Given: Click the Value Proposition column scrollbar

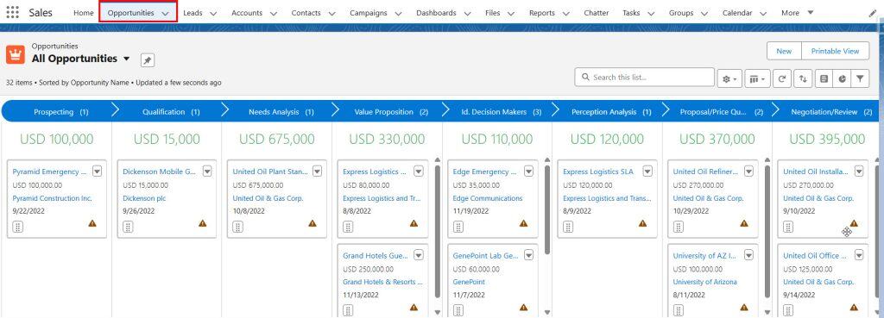Looking at the screenshot, I should [x=437, y=231].
